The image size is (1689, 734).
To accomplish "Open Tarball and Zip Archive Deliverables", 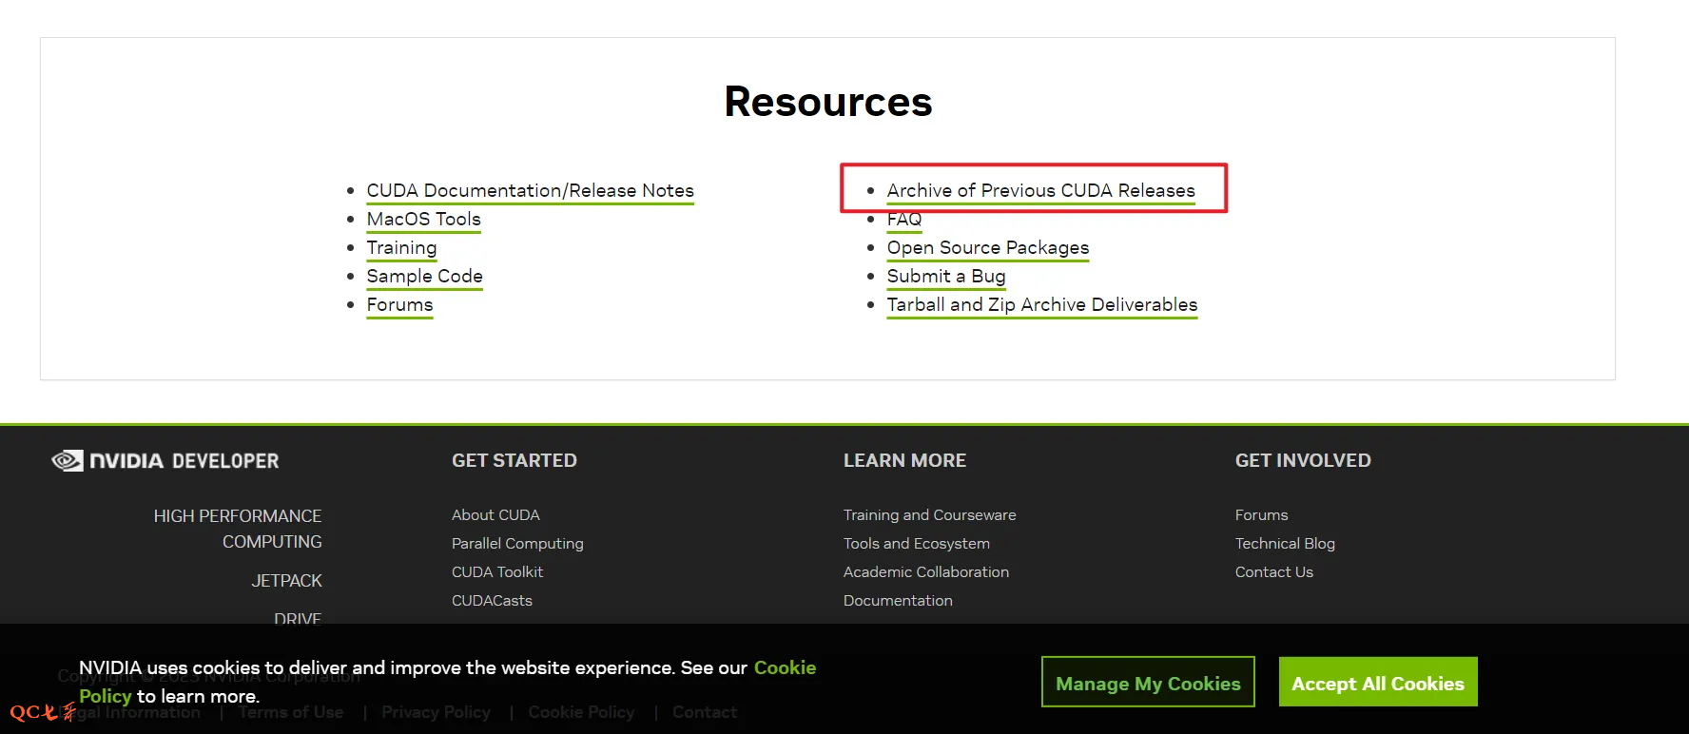I will click(x=1041, y=304).
